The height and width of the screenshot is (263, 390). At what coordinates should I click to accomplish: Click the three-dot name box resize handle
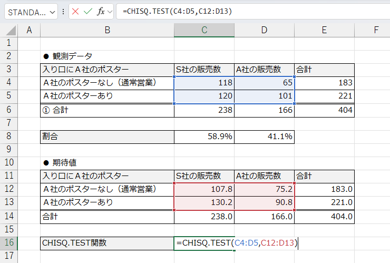64,12
